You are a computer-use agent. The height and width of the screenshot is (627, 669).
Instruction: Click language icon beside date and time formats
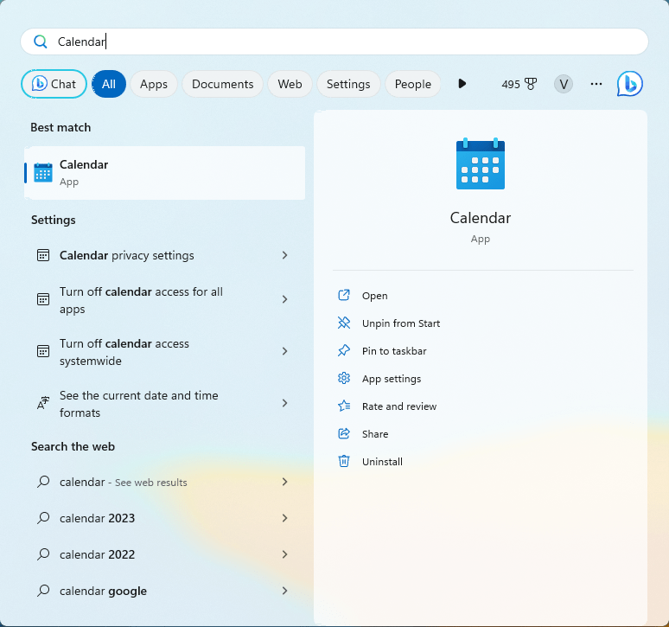point(43,403)
